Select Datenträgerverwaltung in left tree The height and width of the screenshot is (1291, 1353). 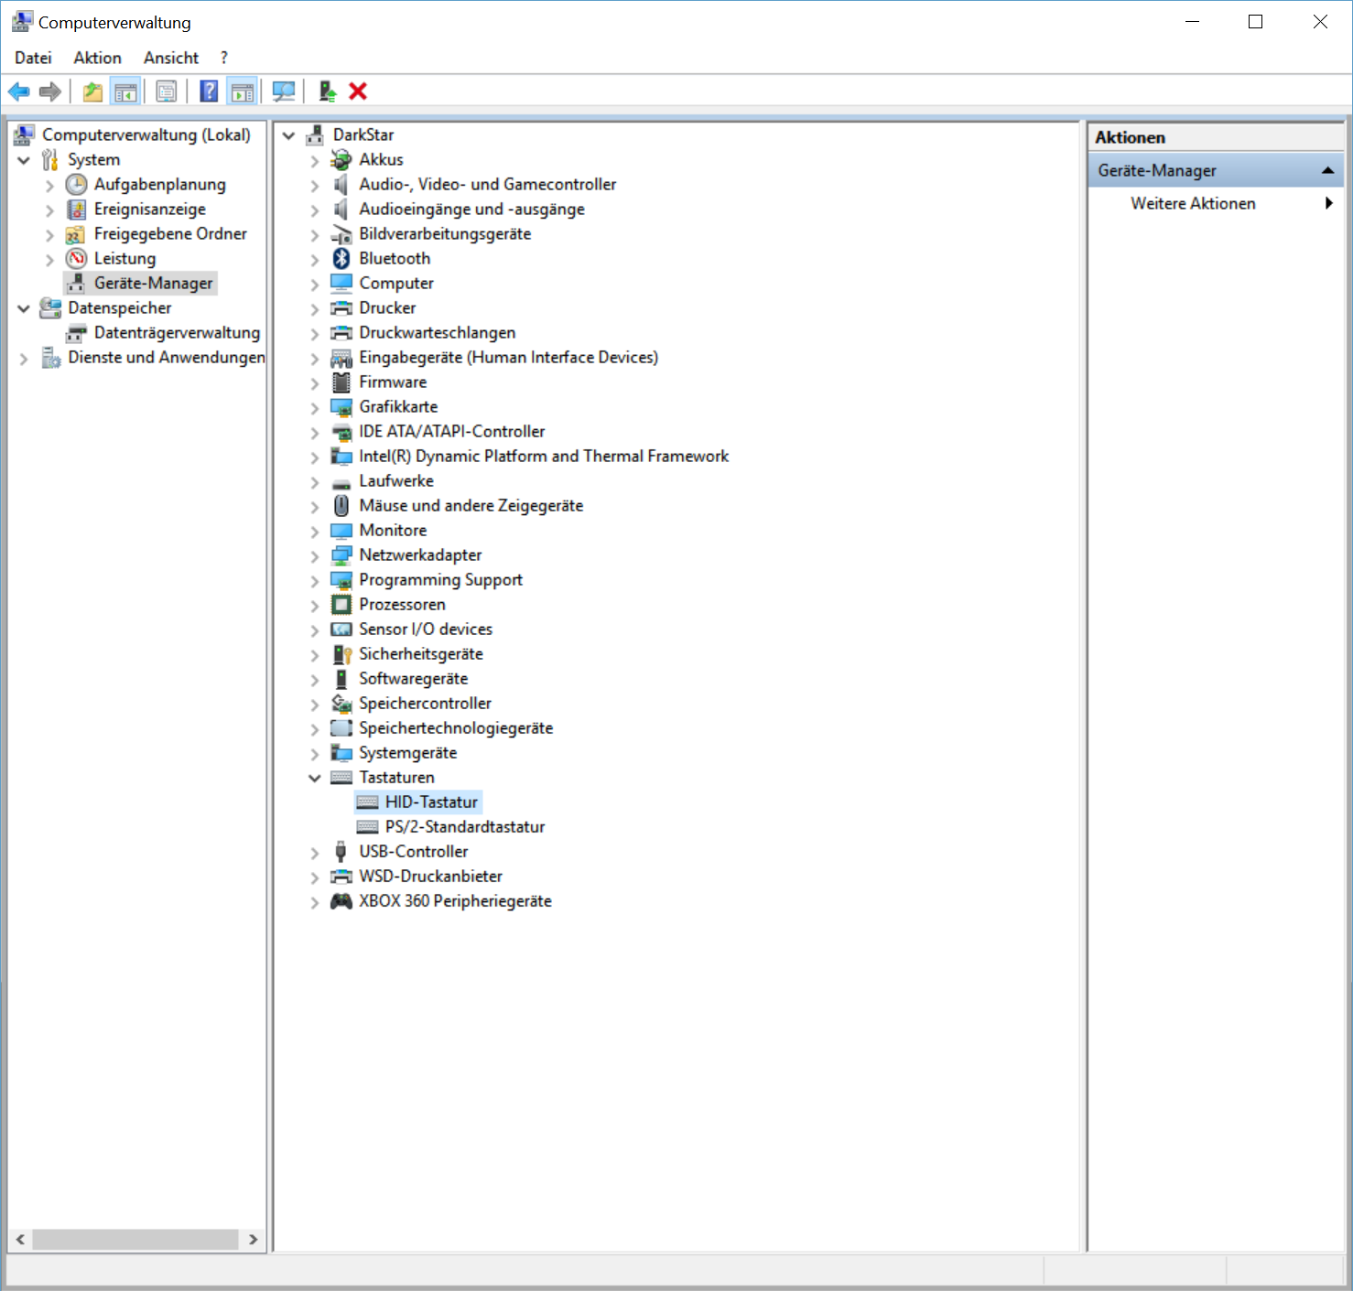click(x=177, y=333)
